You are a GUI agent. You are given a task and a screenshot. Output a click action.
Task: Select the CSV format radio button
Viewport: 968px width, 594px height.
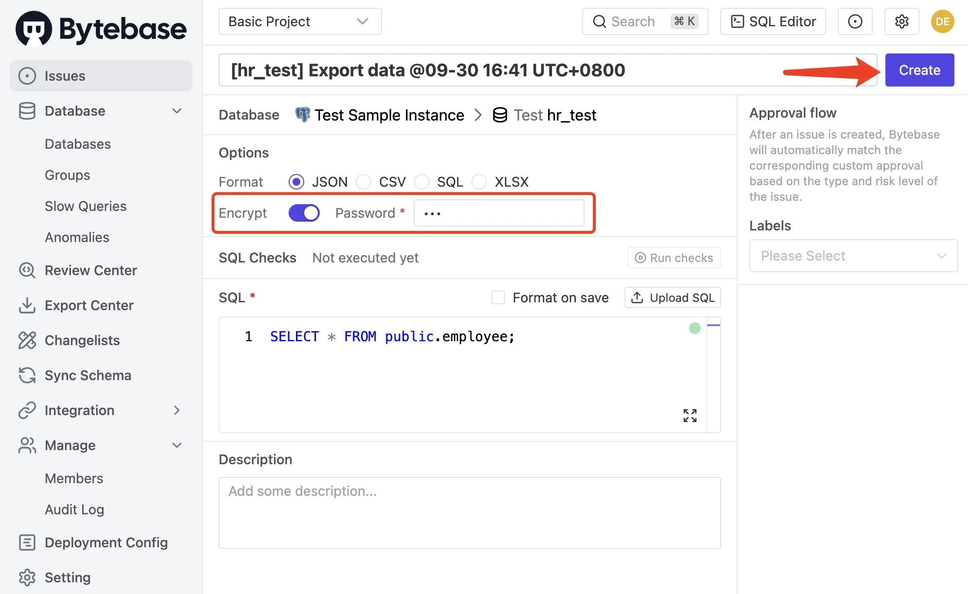tap(363, 182)
